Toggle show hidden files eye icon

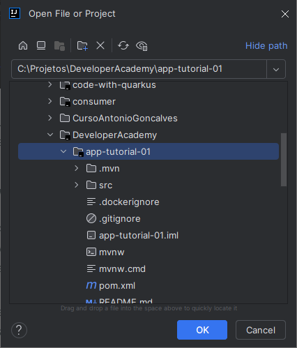click(142, 46)
